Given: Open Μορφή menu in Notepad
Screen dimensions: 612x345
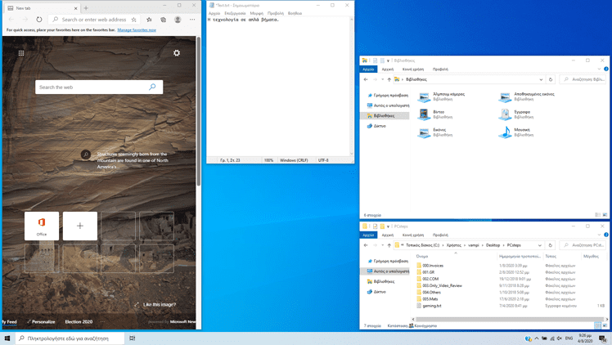Looking at the screenshot, I should (256, 13).
